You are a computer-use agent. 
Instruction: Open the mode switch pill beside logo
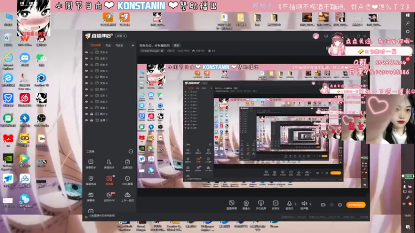[x=121, y=36]
